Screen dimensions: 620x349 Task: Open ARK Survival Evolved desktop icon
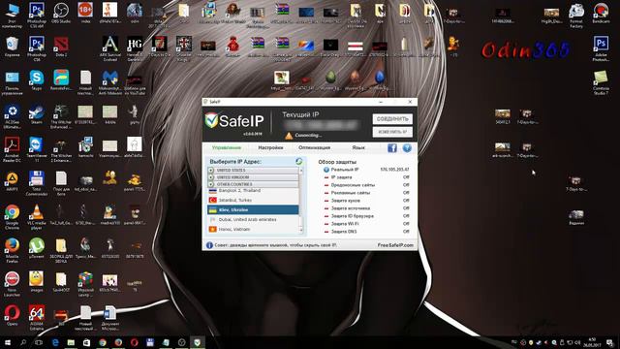pyautogui.click(x=109, y=48)
